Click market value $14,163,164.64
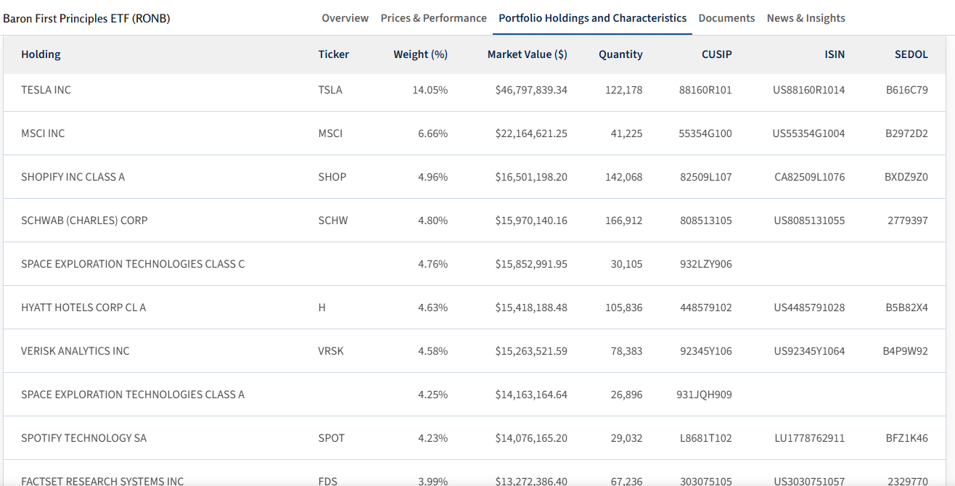The image size is (955, 486). (x=531, y=395)
